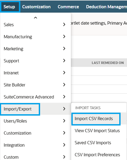Open Saved CSV Imports
Viewport: 127px width, 160px height.
click(93, 143)
